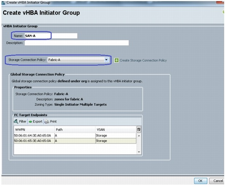Click the Print printer icon
Image resolution: width=226 pixels, height=192 pixels.
pos(47,122)
